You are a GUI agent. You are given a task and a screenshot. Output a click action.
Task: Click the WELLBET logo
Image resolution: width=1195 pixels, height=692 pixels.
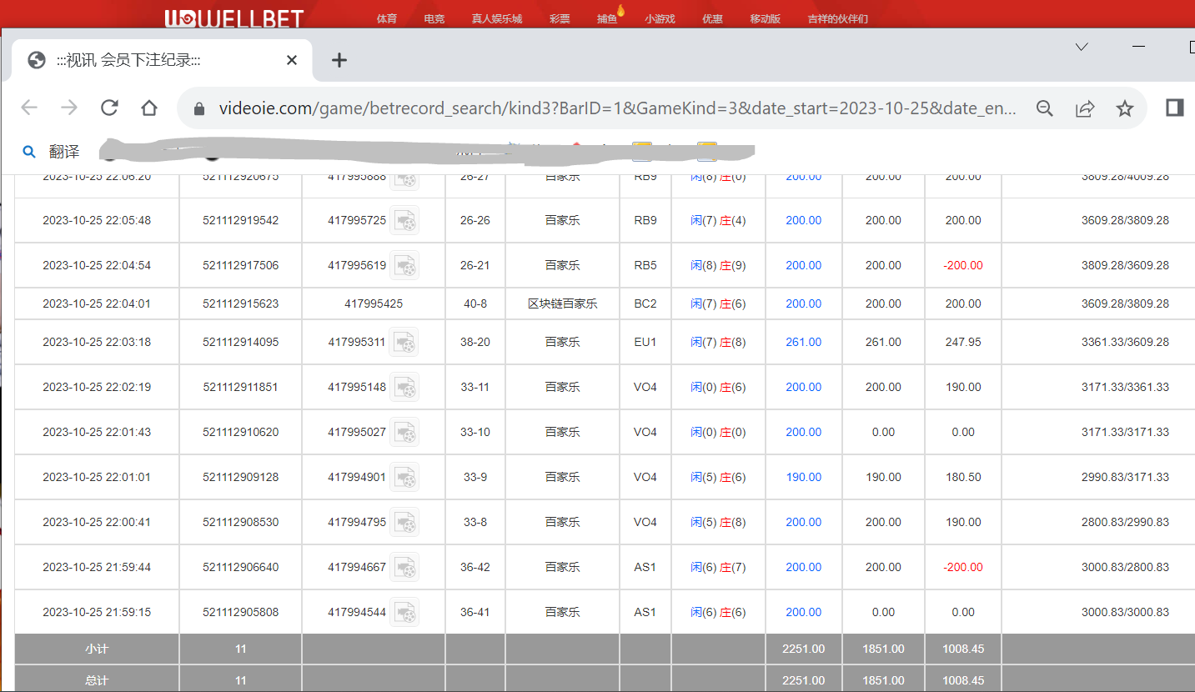pos(234,18)
